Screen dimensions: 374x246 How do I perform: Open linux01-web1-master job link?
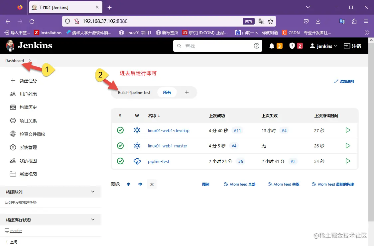[x=168, y=146]
